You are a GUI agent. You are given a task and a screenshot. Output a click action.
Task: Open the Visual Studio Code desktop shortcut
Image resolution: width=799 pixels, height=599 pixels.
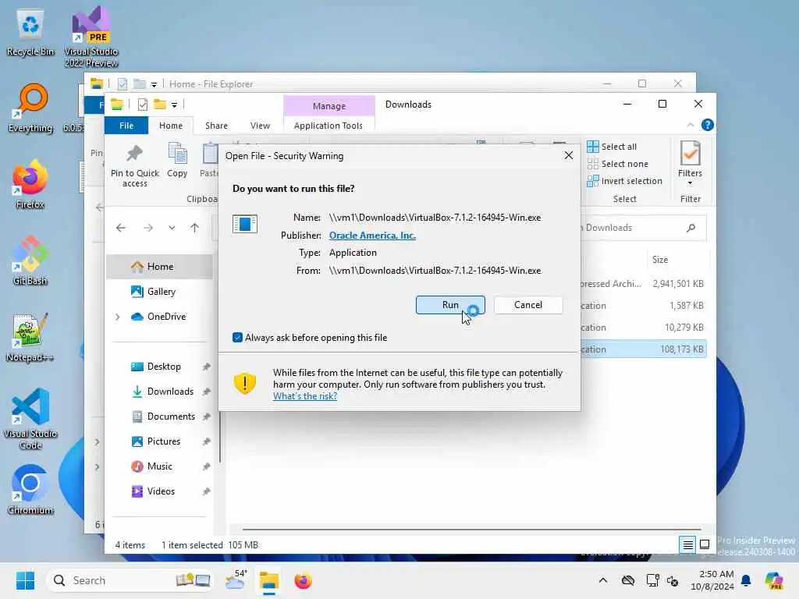pyautogui.click(x=30, y=419)
